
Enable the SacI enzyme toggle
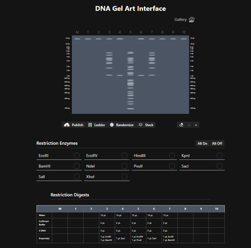(220, 166)
